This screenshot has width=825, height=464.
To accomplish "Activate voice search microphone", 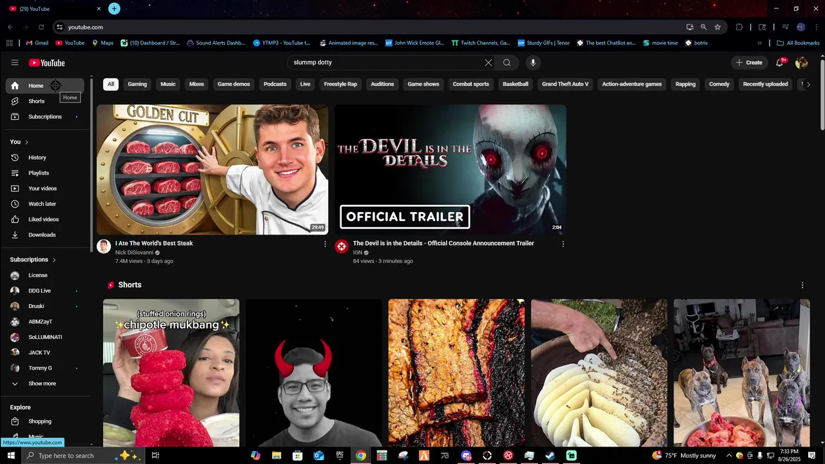I will (533, 63).
